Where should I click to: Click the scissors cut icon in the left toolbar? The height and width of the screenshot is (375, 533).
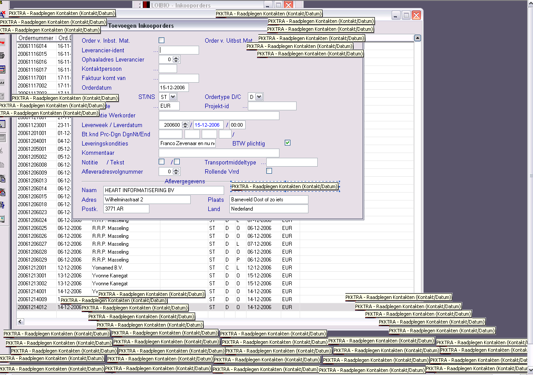click(2, 151)
